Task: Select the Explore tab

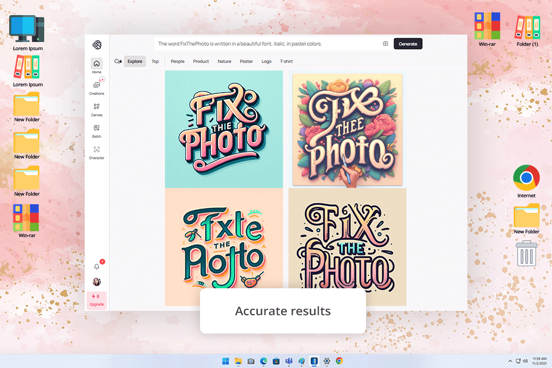Action: tap(135, 61)
